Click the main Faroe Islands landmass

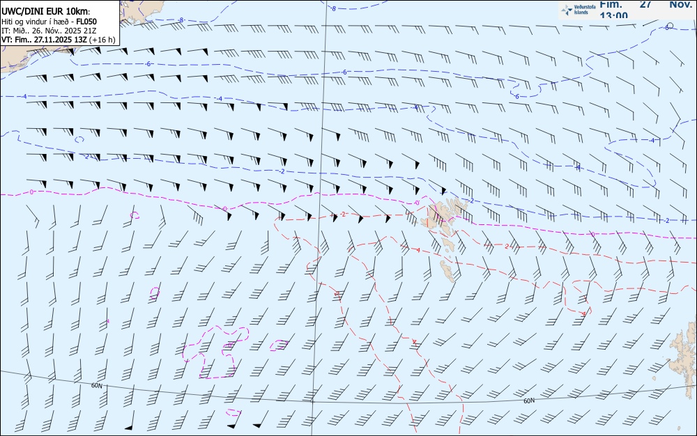443,216
